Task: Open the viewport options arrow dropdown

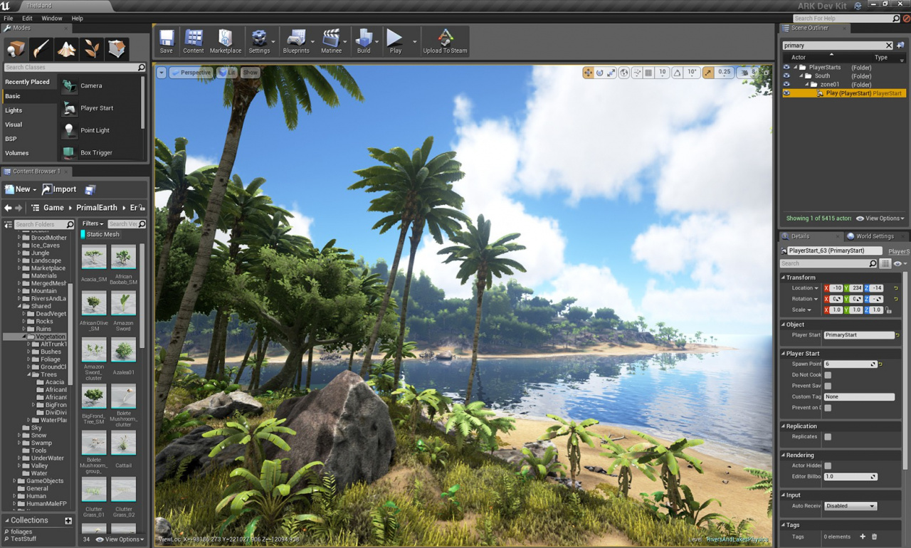Action: (x=162, y=73)
